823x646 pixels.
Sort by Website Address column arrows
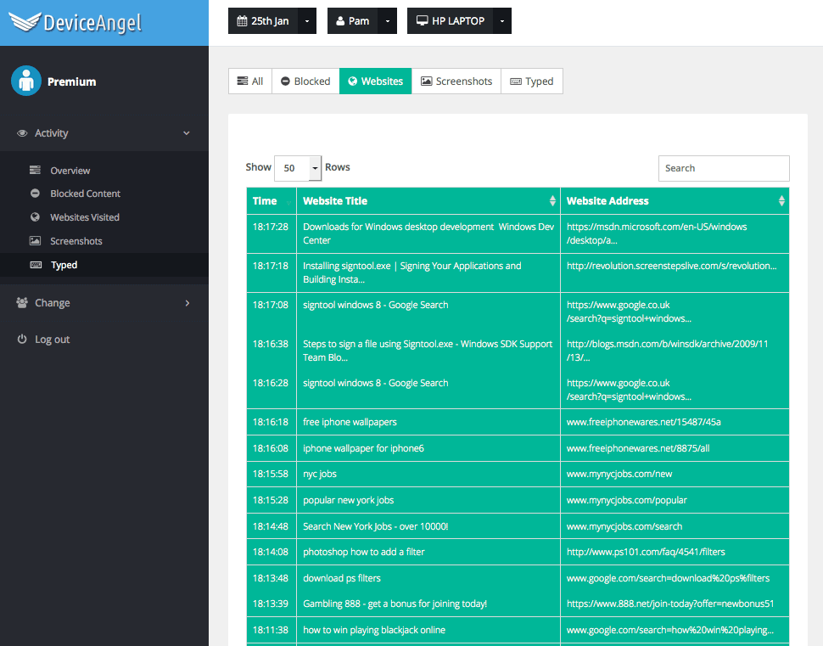[x=781, y=200]
